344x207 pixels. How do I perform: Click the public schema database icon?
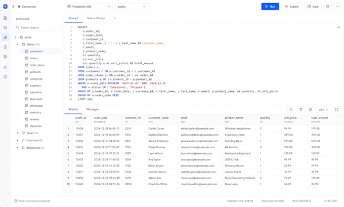[21, 37]
